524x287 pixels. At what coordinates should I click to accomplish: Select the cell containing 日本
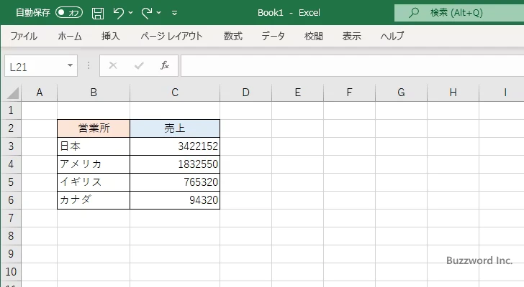coord(94,146)
